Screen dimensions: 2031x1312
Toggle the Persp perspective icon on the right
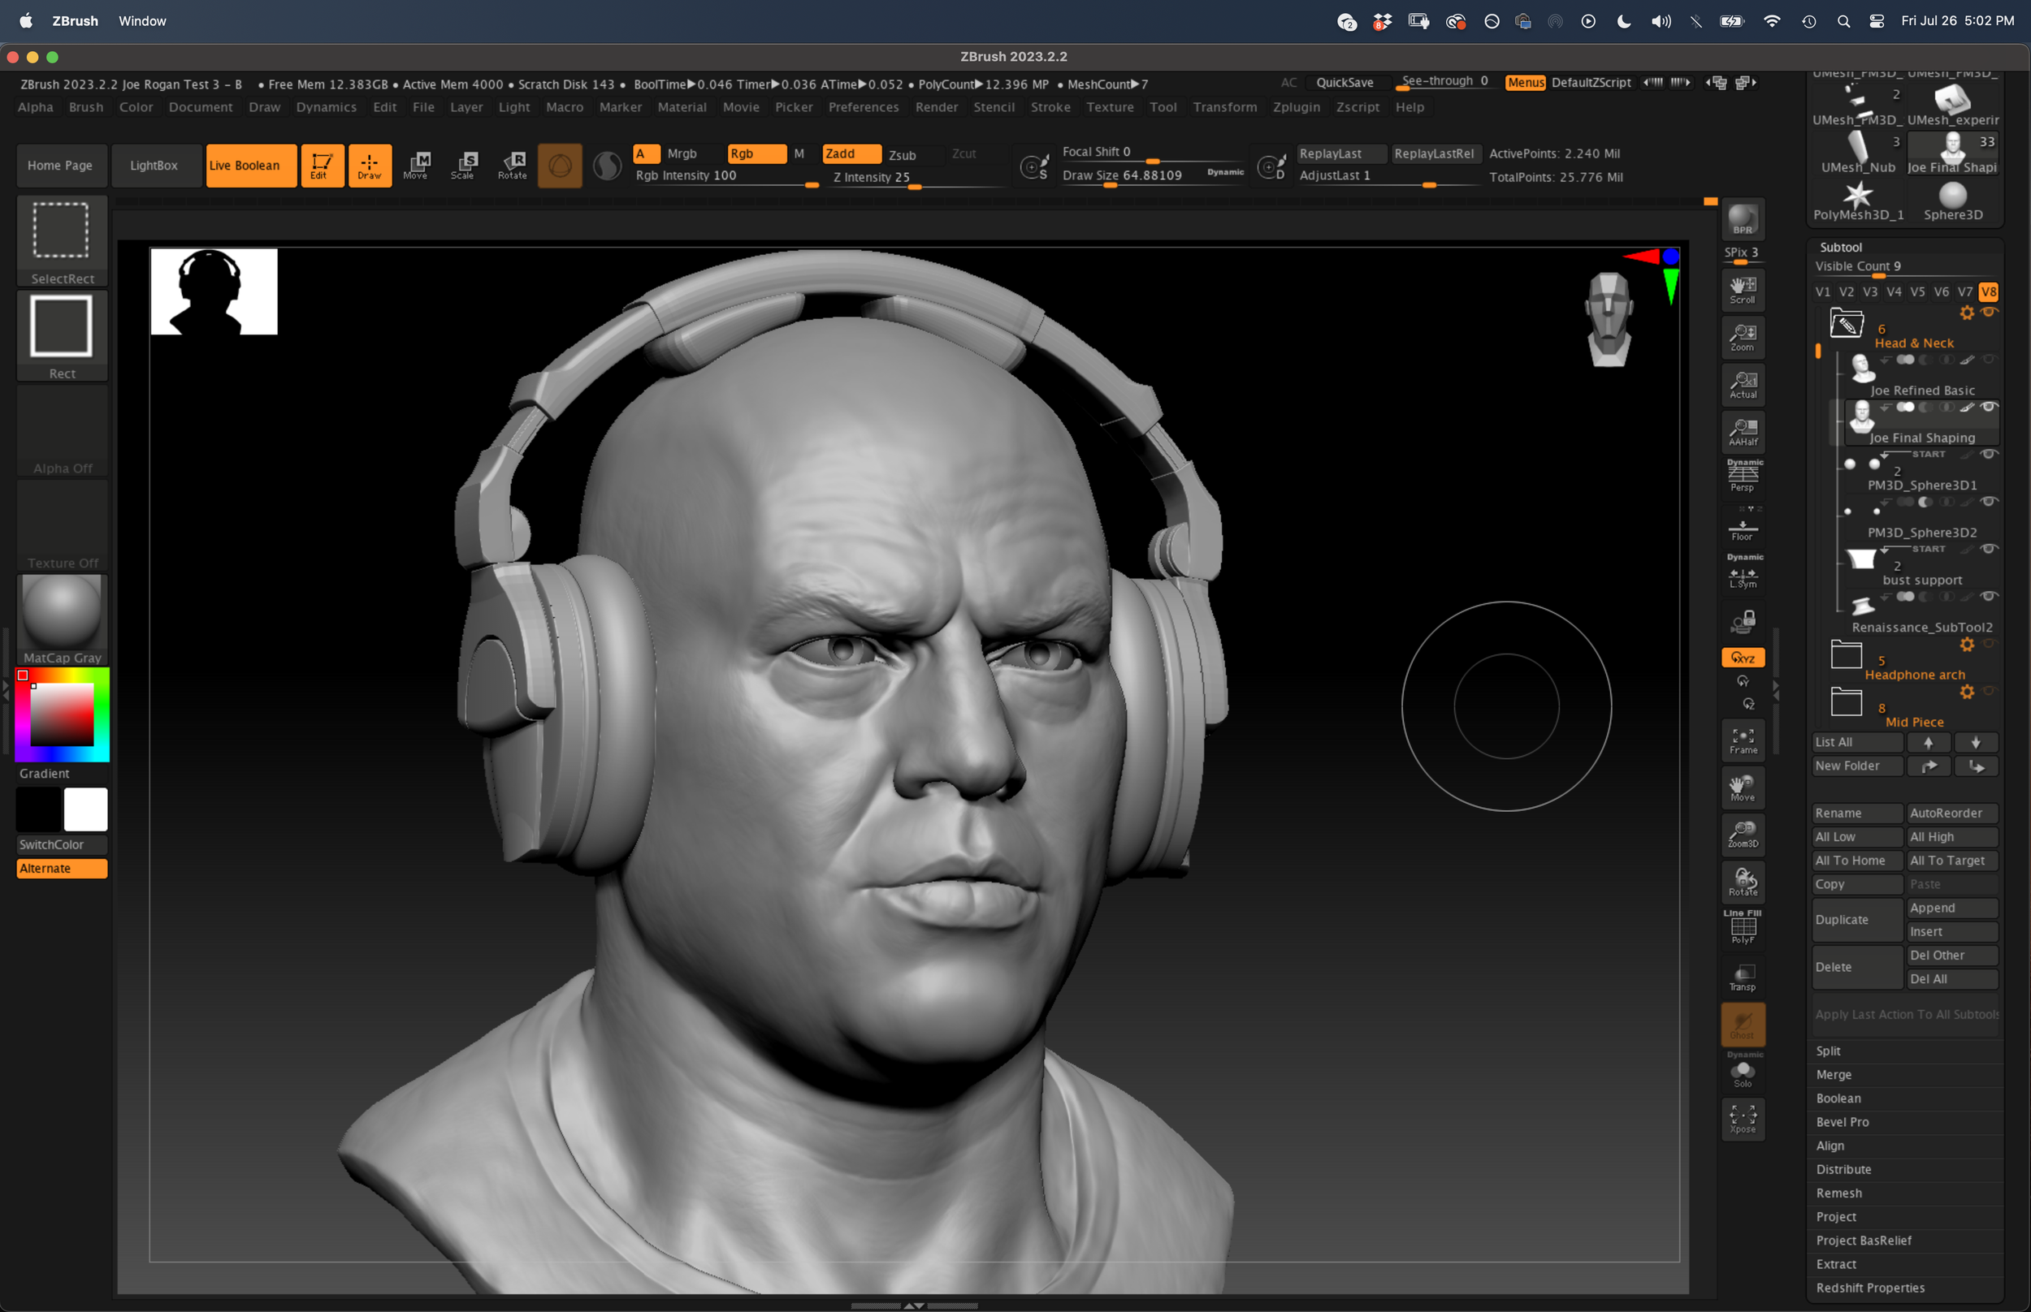point(1743,474)
